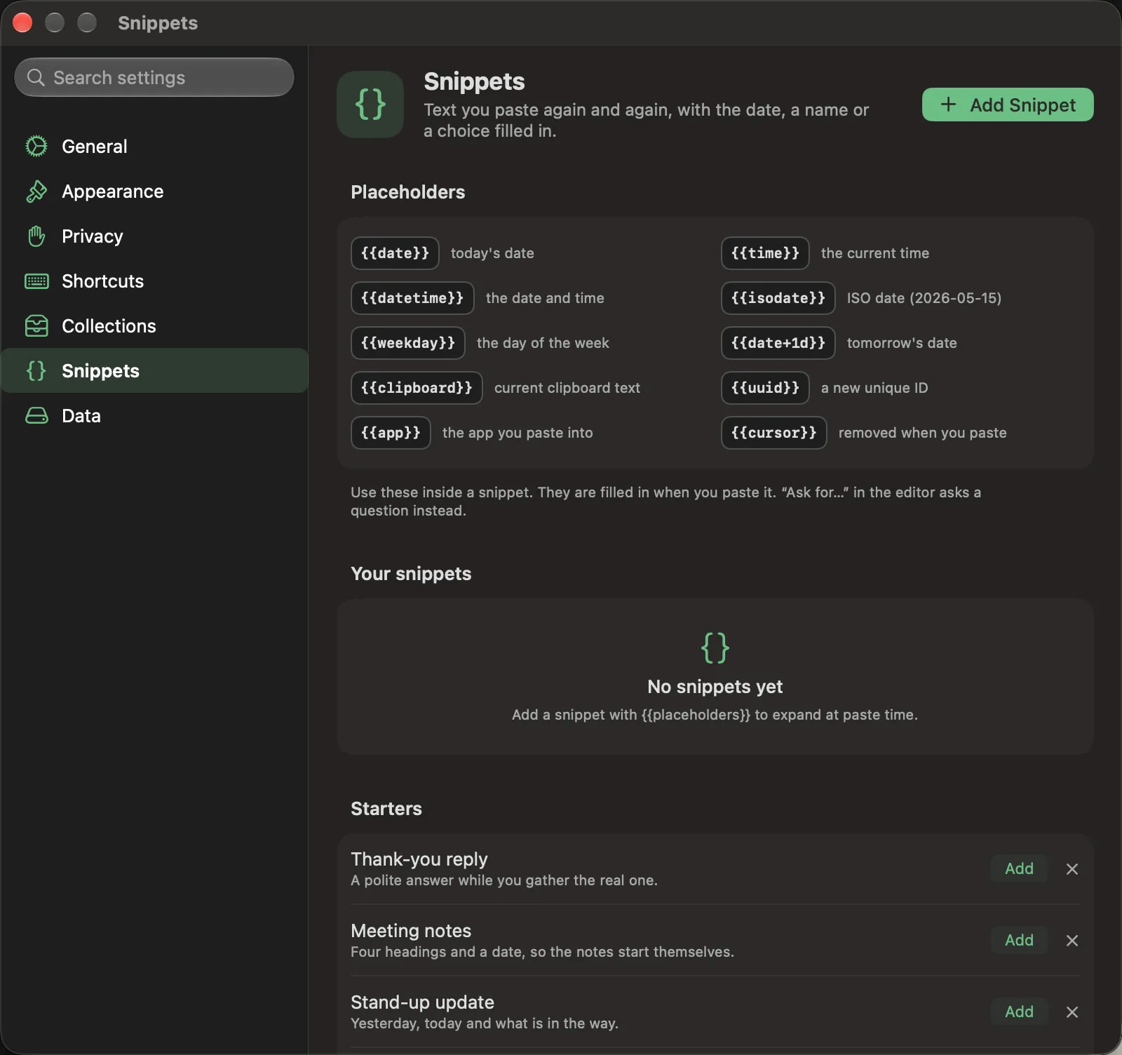Click the 'ISO date (2026-05-15)' description
Image resolution: width=1122 pixels, height=1055 pixels.
coord(924,298)
